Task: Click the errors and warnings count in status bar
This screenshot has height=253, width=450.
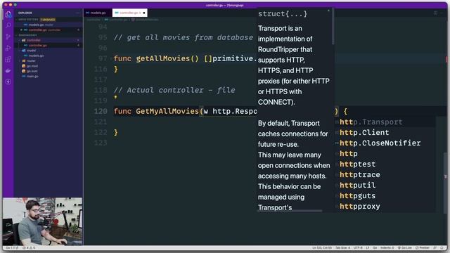Action: [29, 248]
